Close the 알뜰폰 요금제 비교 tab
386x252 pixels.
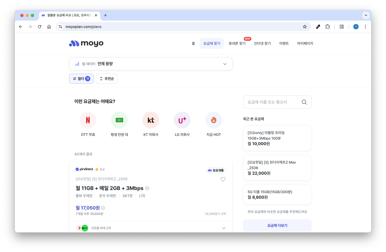coord(96,15)
